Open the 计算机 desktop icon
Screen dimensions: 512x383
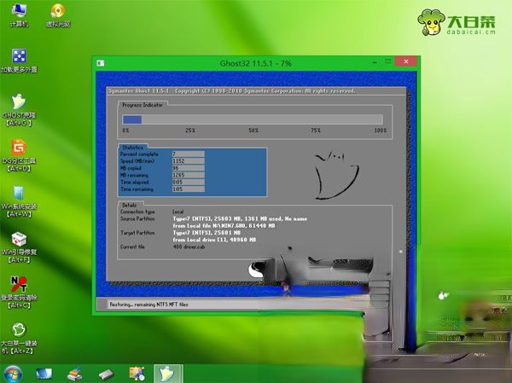tap(19, 15)
